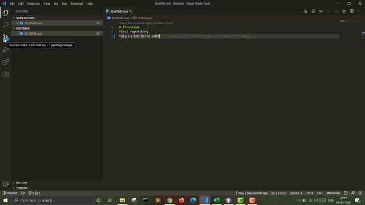Open Cortana circle on the taskbar
This screenshot has height=205, width=365.
(99, 200)
